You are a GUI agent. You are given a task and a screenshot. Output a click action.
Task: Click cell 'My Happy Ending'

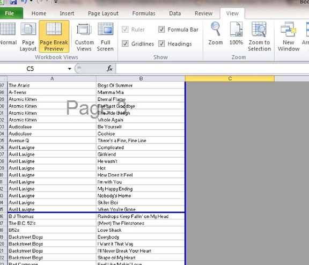tap(141, 189)
